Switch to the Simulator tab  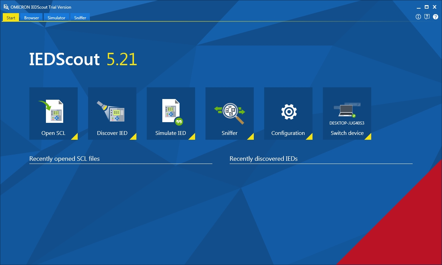point(56,17)
